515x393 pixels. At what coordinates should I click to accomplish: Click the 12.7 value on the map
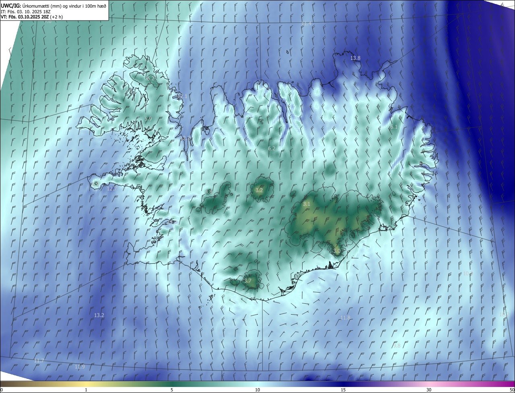[x=112, y=189]
